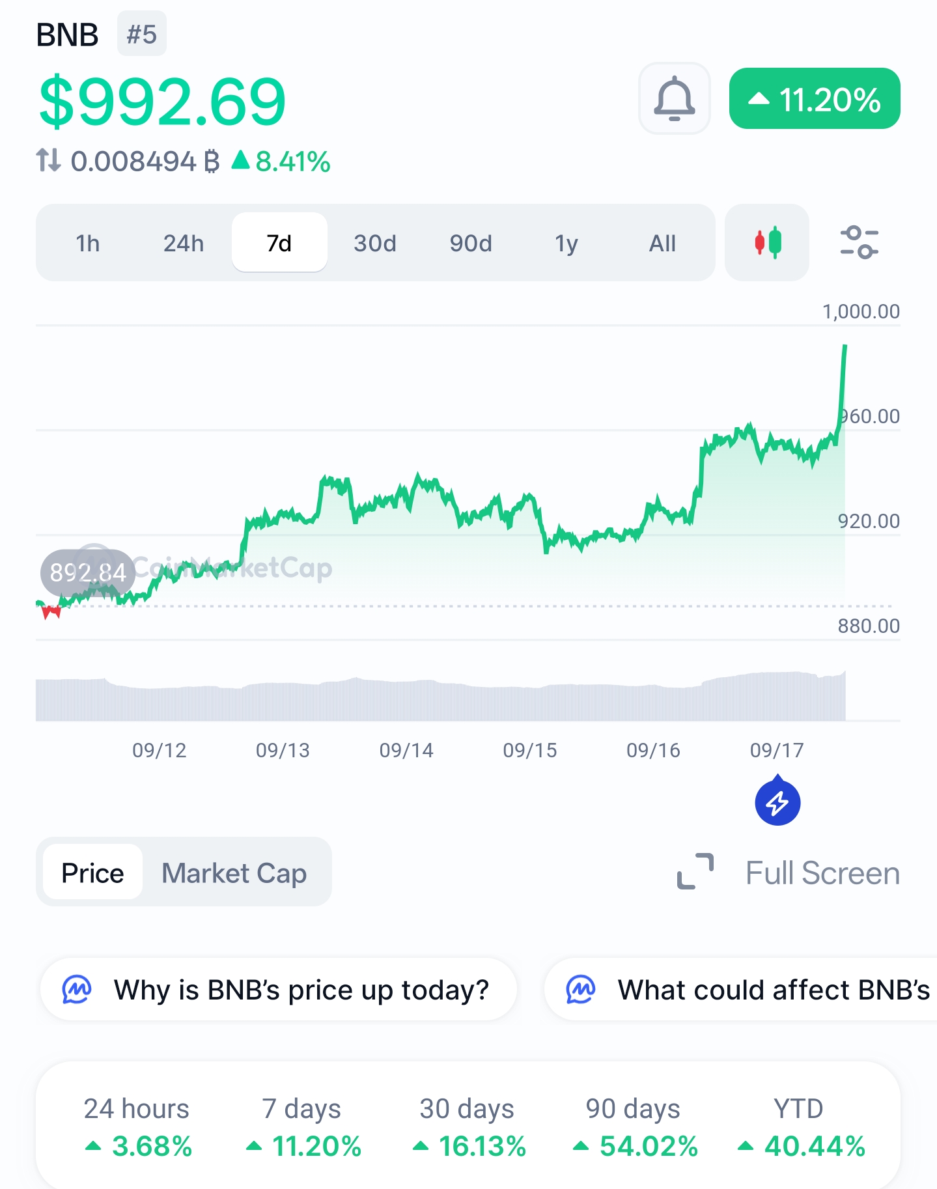Image resolution: width=937 pixels, height=1189 pixels.
Task: Tap the price alert bell icon
Action: (x=674, y=98)
